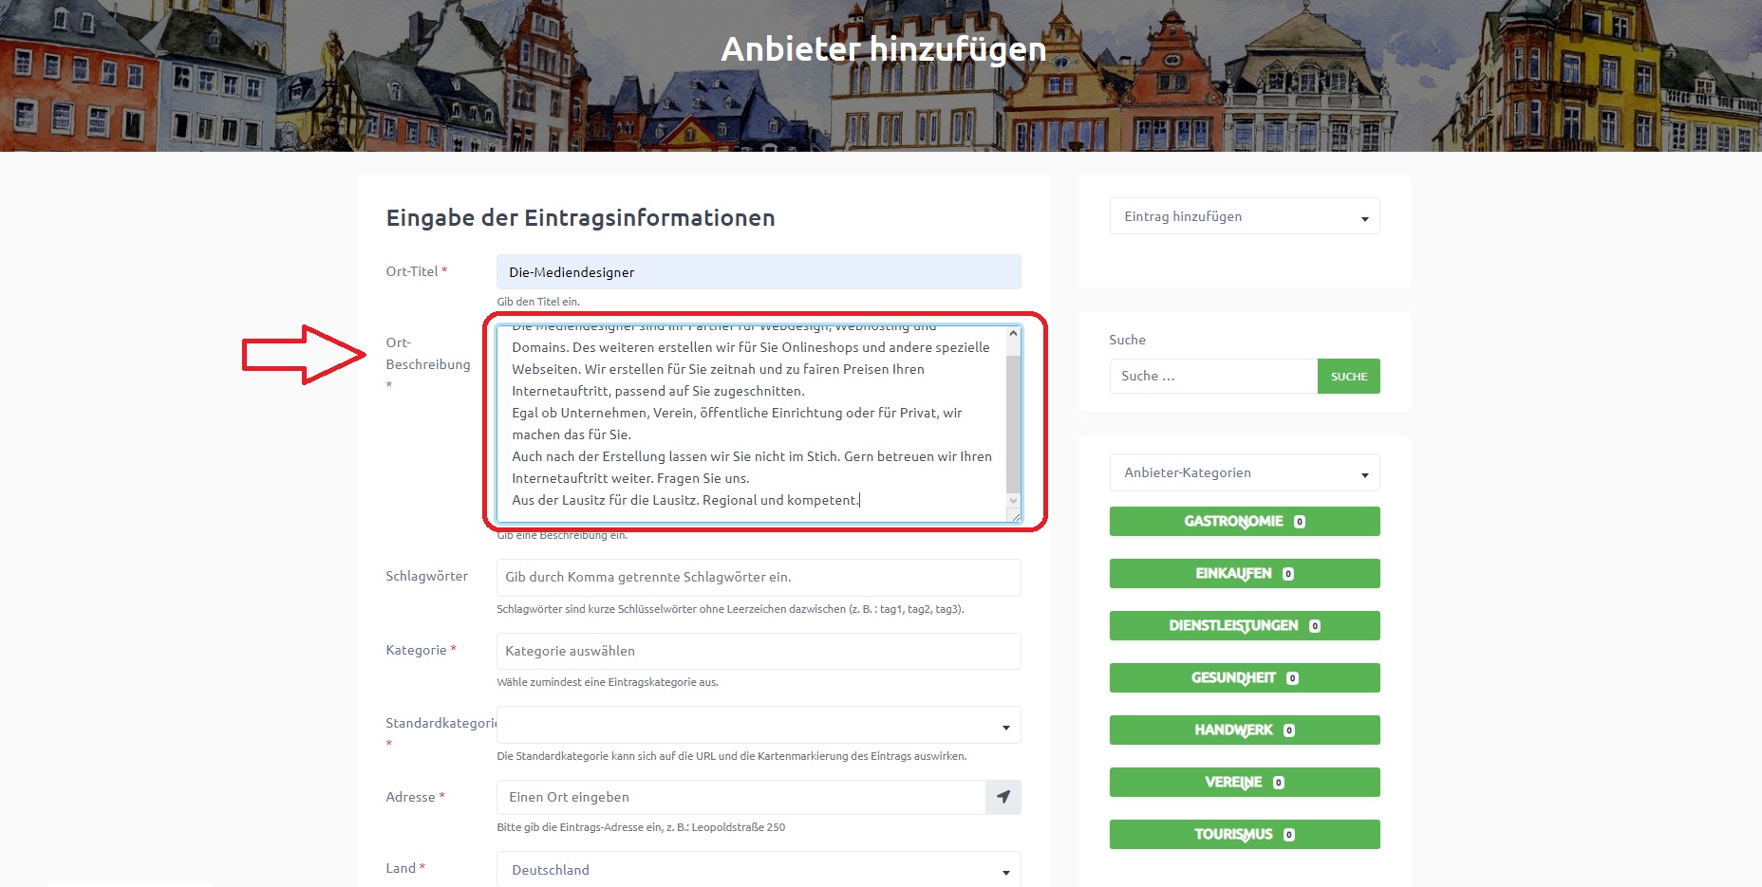
Task: Select the EINKAUFEN category button
Action: [x=1244, y=574]
